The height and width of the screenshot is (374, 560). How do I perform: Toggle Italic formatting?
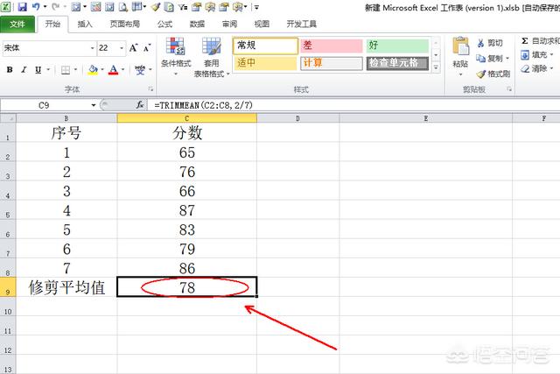coord(24,69)
